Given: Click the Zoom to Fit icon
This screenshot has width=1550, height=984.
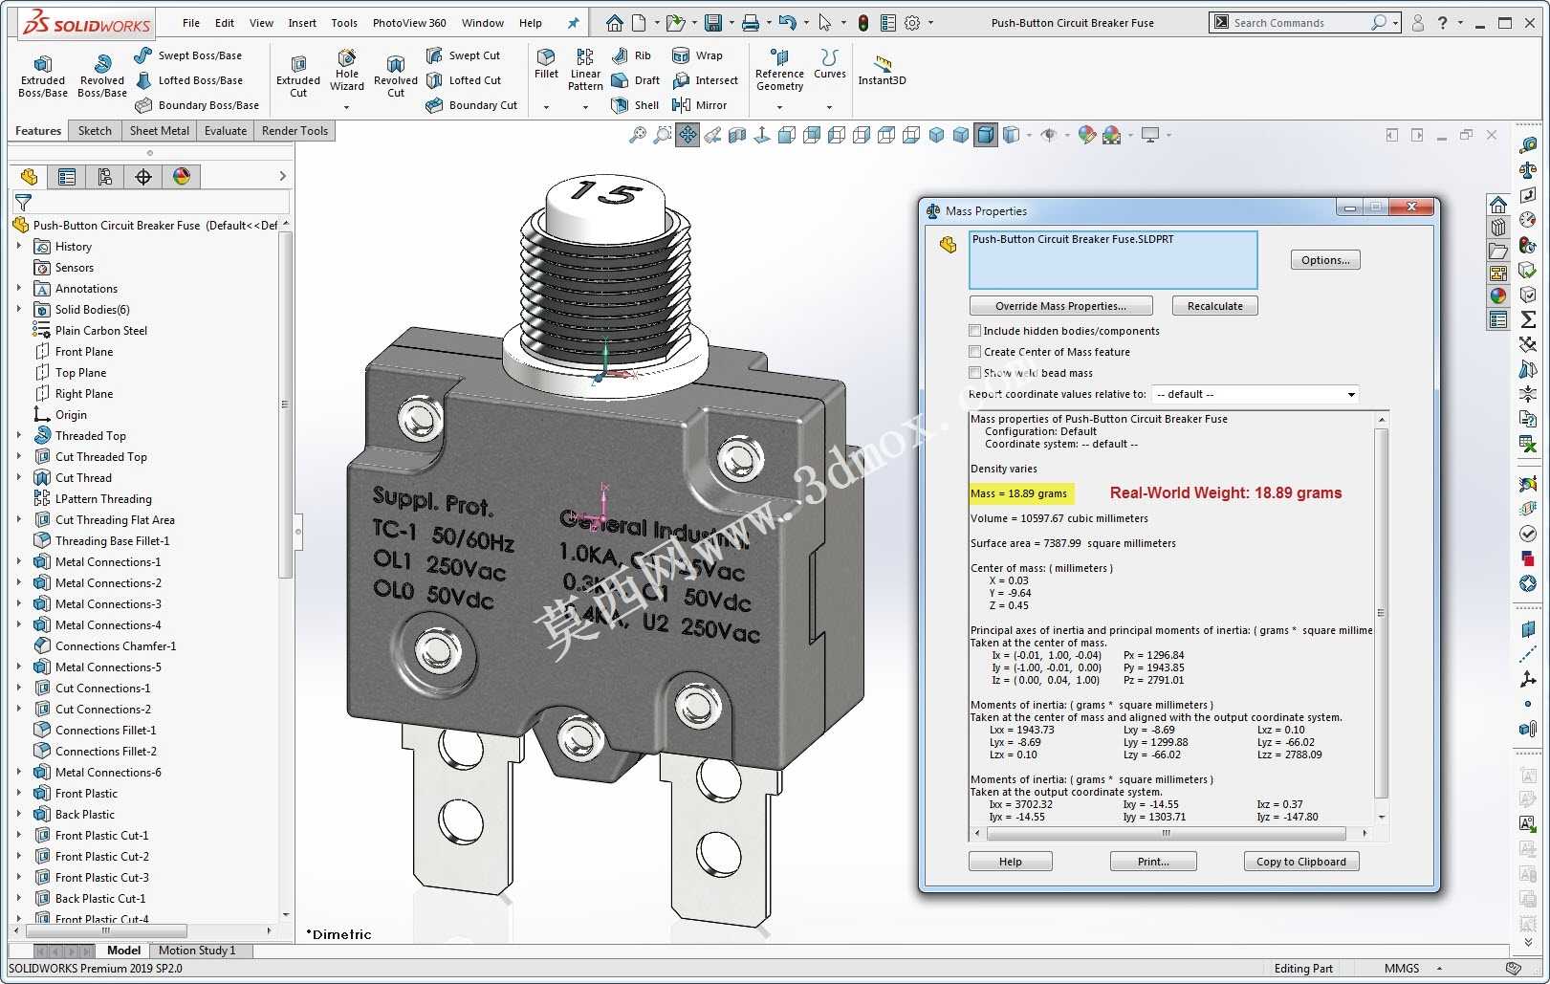Looking at the screenshot, I should pos(637,135).
